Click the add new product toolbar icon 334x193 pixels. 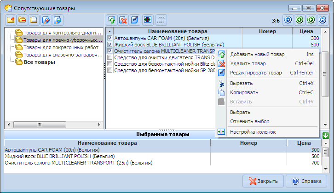(112, 20)
